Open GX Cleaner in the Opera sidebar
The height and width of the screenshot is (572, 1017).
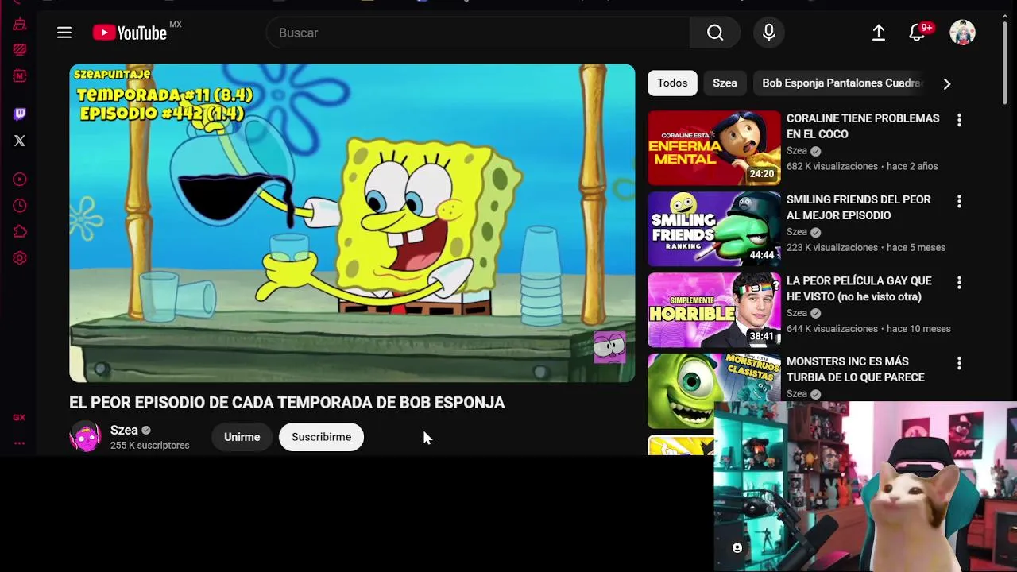coord(20,25)
